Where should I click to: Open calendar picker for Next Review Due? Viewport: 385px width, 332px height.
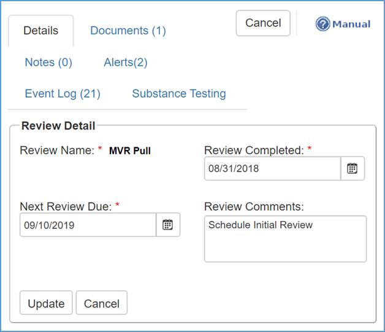click(168, 225)
